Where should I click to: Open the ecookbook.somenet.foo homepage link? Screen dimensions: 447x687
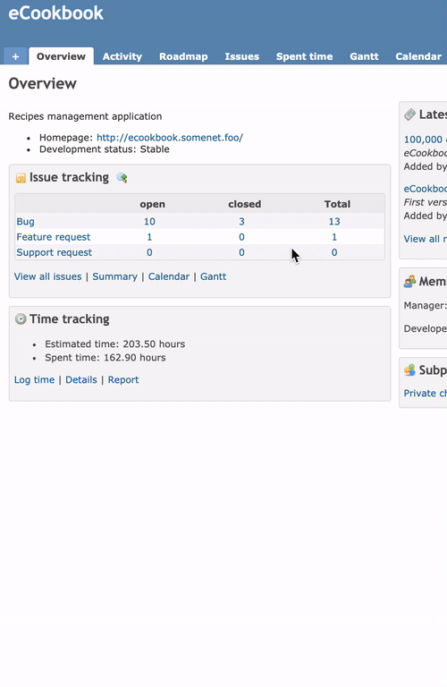[x=170, y=138]
